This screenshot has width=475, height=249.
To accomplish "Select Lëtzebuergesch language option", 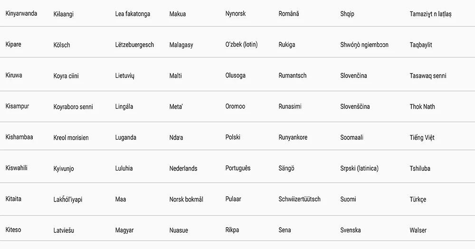I will [x=134, y=45].
